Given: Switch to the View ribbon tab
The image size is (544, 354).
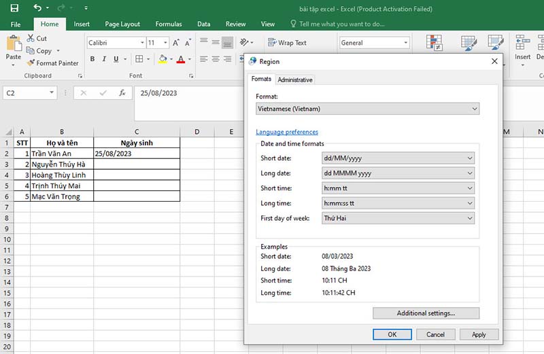Looking at the screenshot, I should coord(268,24).
